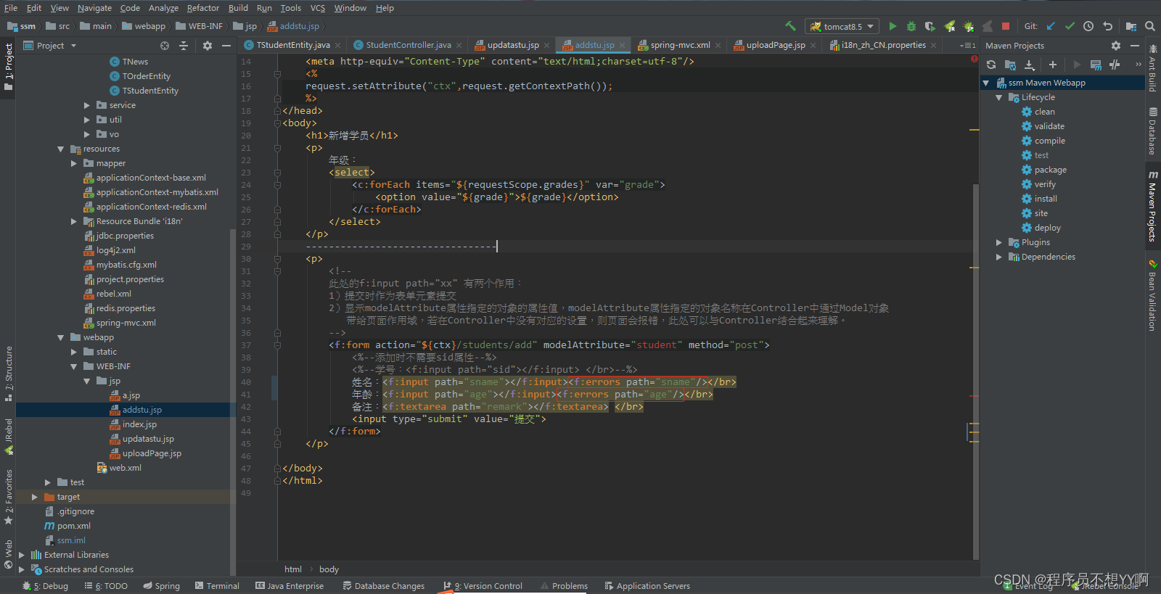Reimport all Maven projects refresh icon
This screenshot has height=594, width=1161.
tap(991, 65)
